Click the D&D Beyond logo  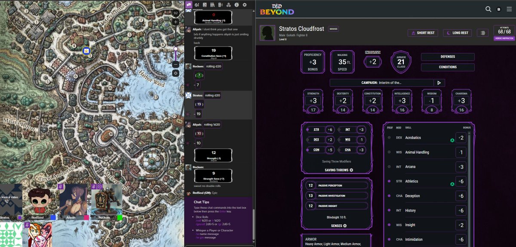pyautogui.click(x=277, y=9)
